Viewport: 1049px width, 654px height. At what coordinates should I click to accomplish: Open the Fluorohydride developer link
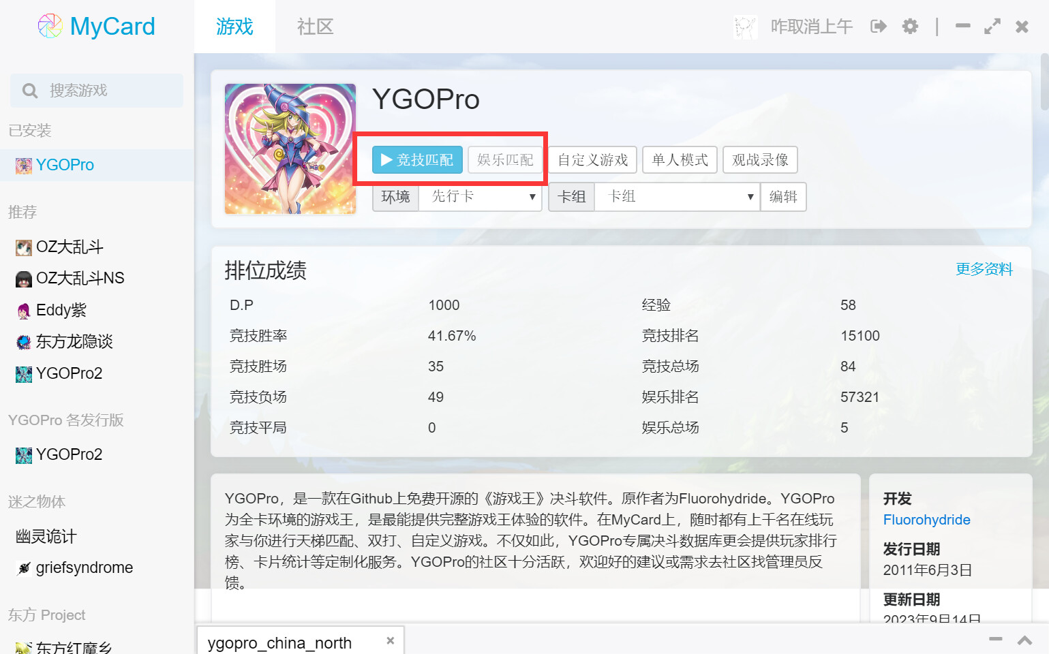click(926, 520)
